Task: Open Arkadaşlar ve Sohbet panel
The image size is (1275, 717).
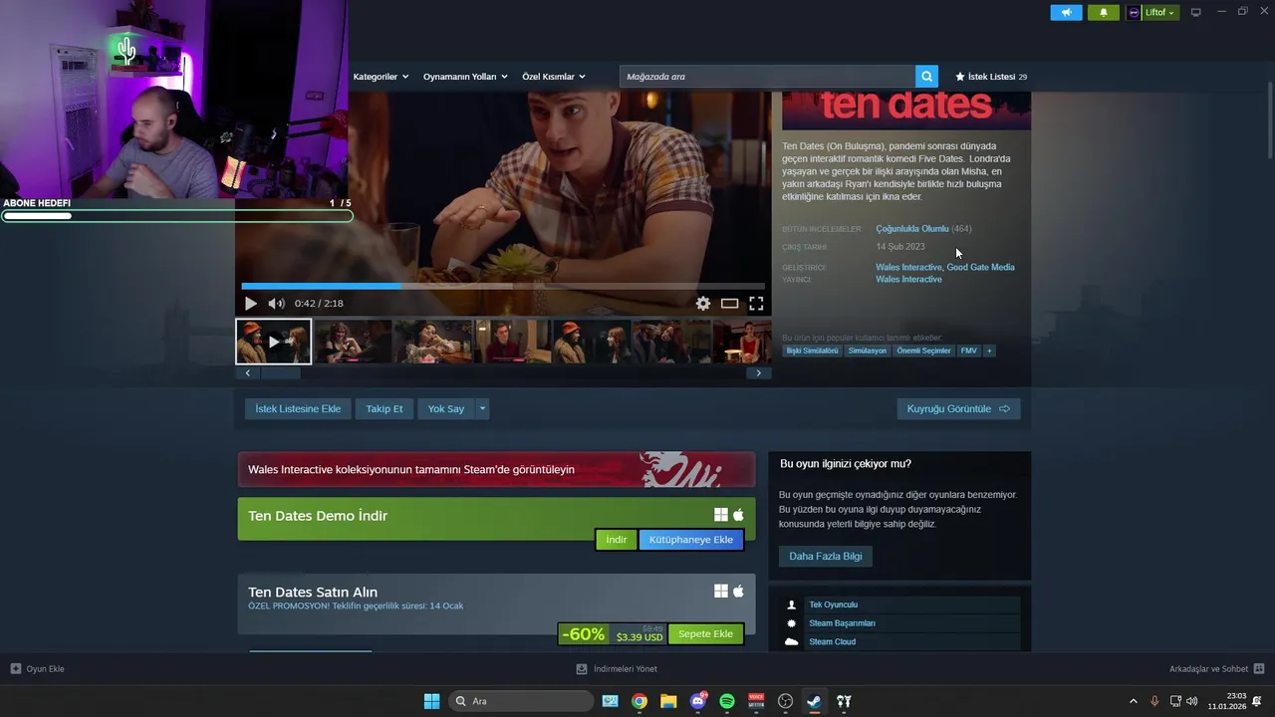Action: [x=1216, y=669]
